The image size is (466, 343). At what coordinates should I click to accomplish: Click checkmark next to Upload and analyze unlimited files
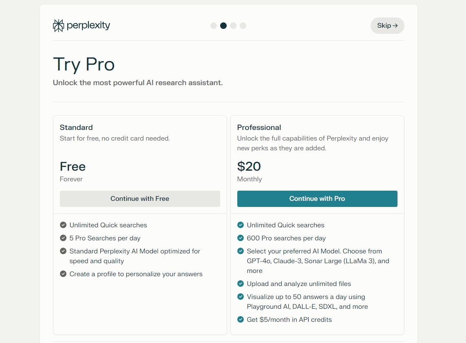(241, 284)
